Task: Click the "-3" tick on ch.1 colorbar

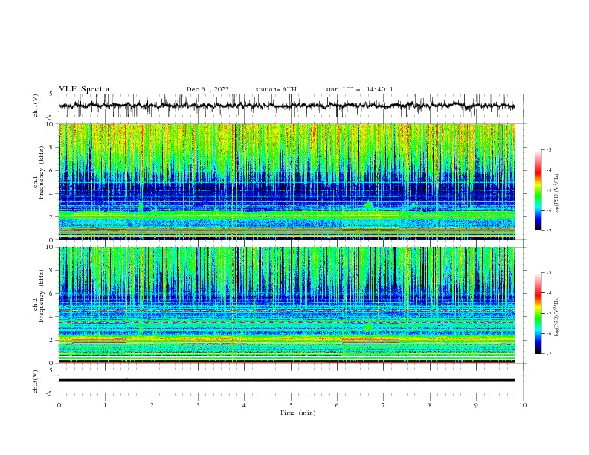Action: point(549,149)
